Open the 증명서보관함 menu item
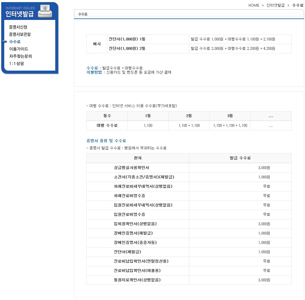Screen dimensions: 305x300 pos(20,34)
